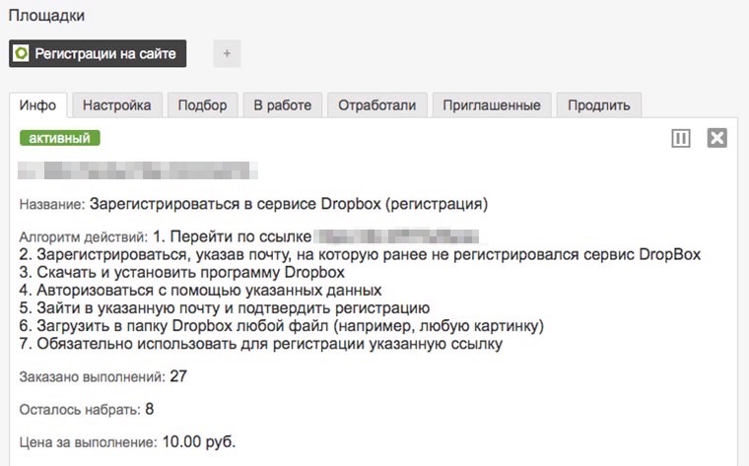
Task: Click the Цена за выполнение label
Action: tap(88, 442)
